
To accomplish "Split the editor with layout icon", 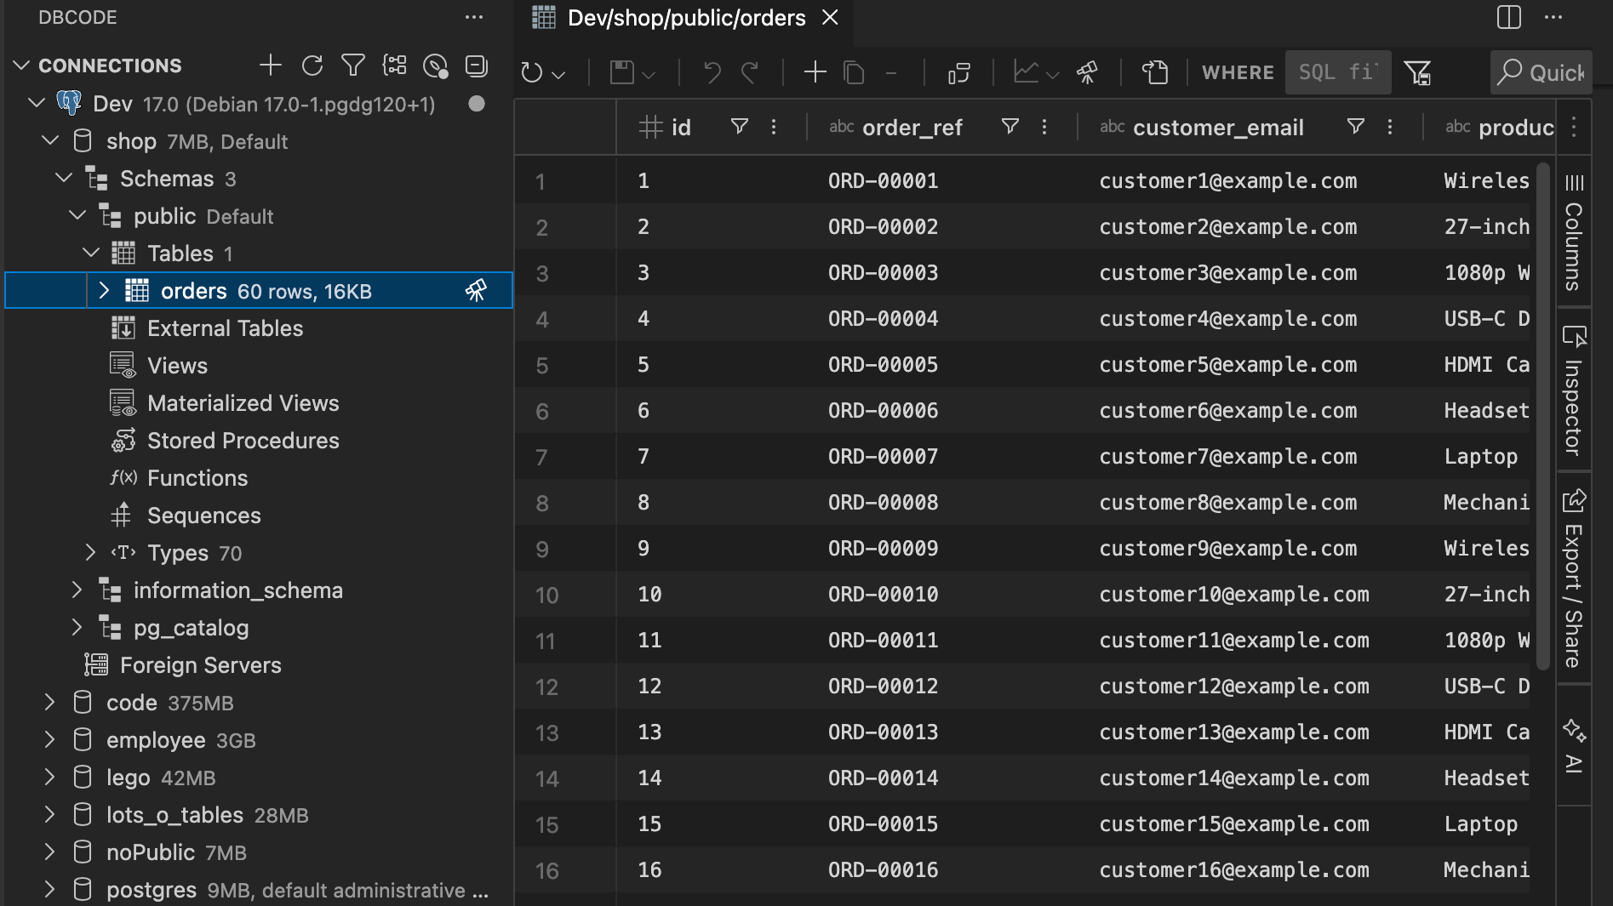I will pos(1509,17).
